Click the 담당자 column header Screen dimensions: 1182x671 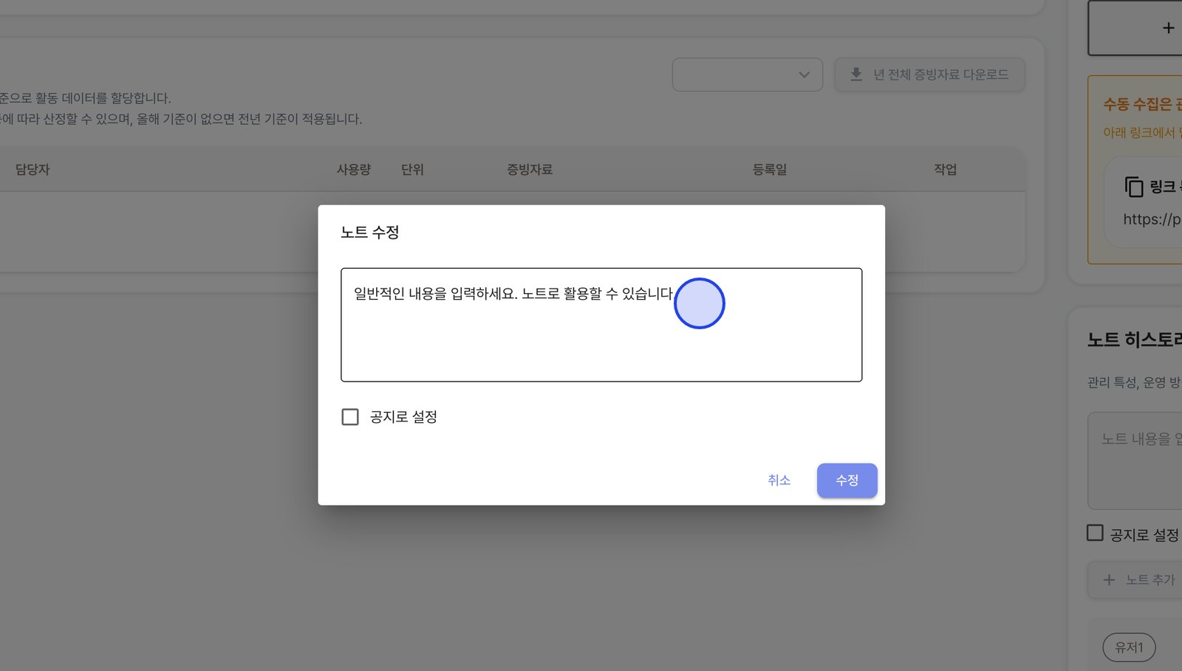pyautogui.click(x=33, y=170)
